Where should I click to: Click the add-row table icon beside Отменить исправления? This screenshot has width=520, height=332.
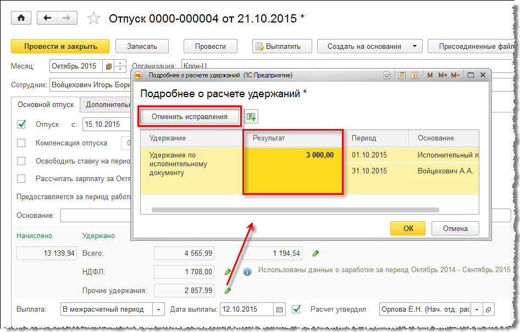[x=251, y=116]
